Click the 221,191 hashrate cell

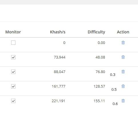[x=59, y=101]
